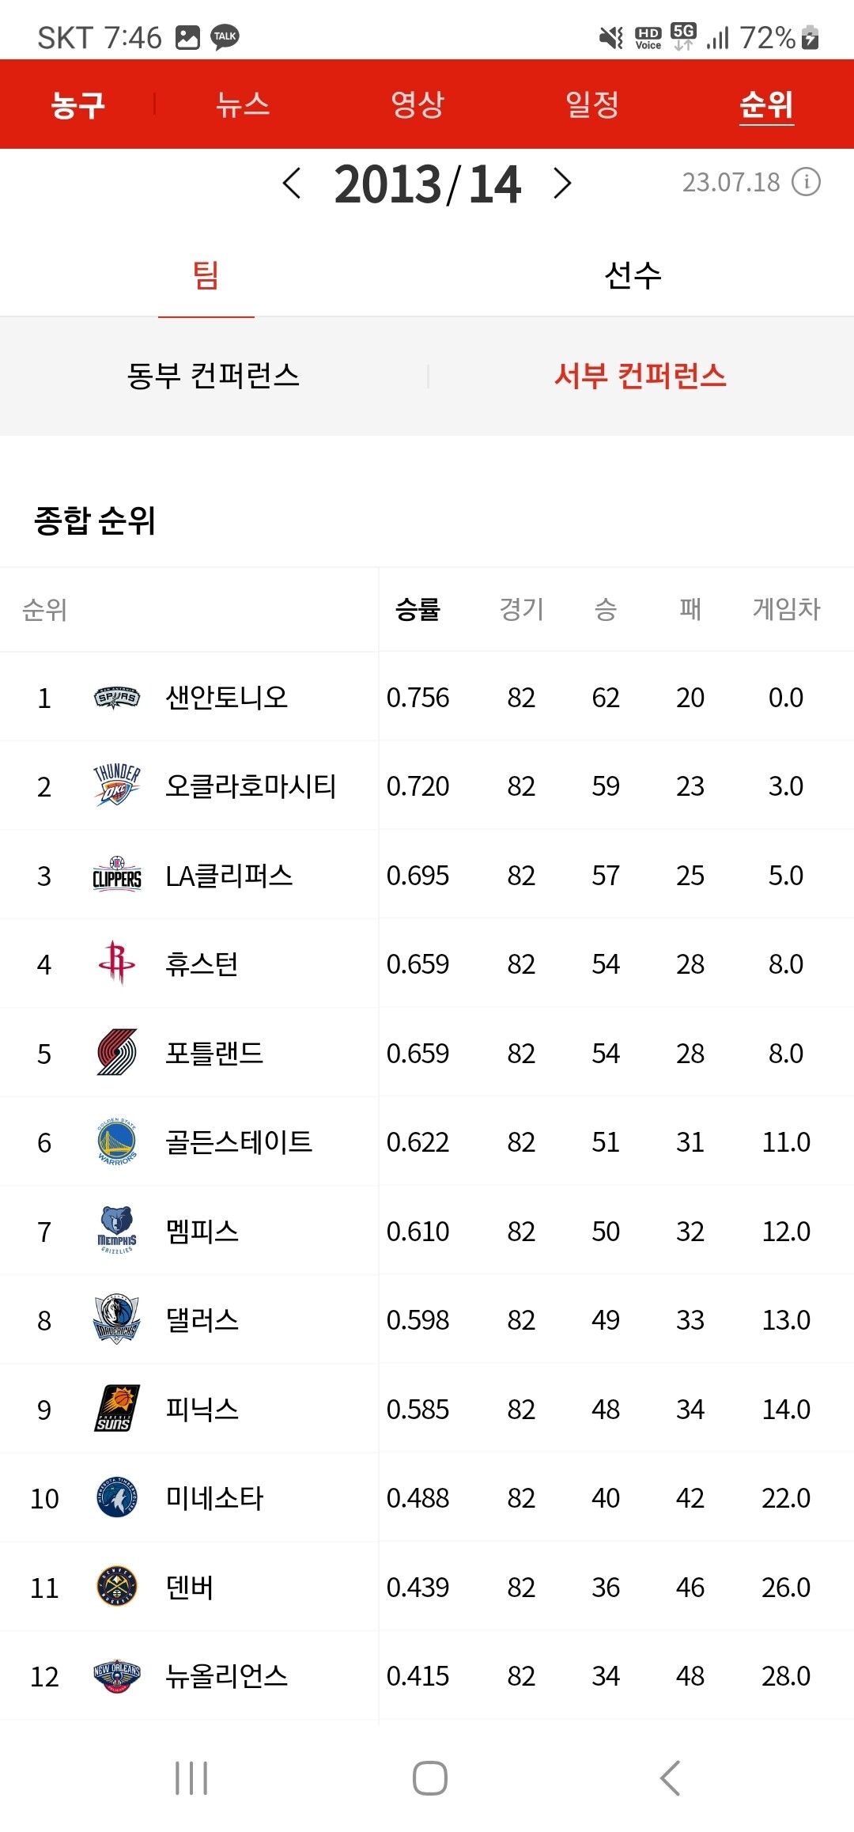The width and height of the screenshot is (854, 1832).
Task: Tap the Oklahoma City Thunder logo
Action: pos(117,785)
